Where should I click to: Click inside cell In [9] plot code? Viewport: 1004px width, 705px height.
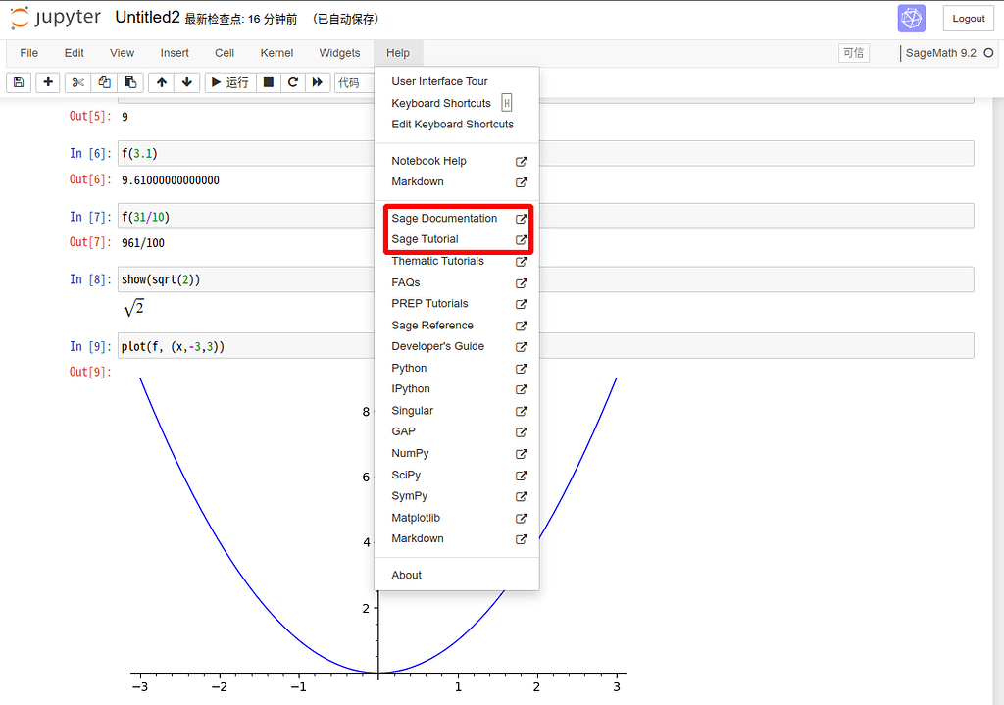click(x=545, y=346)
